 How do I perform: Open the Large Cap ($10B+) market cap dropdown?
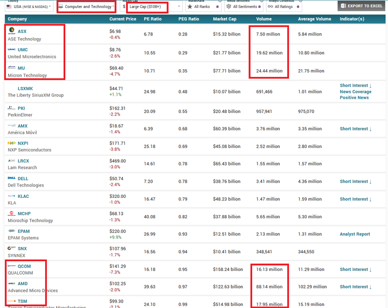pos(148,7)
